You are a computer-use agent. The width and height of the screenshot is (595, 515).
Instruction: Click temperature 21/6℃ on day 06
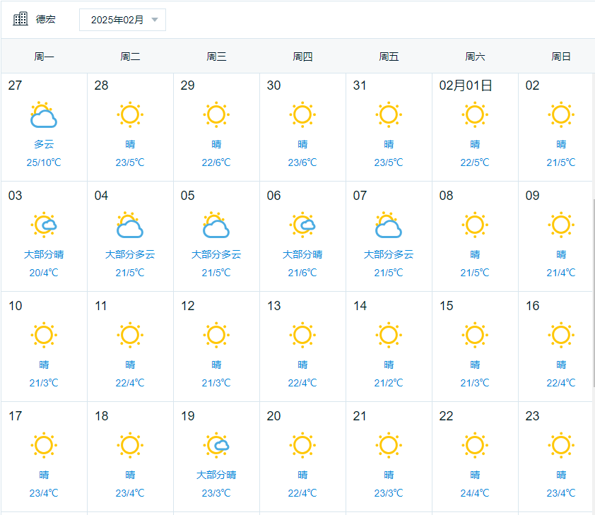point(302,272)
